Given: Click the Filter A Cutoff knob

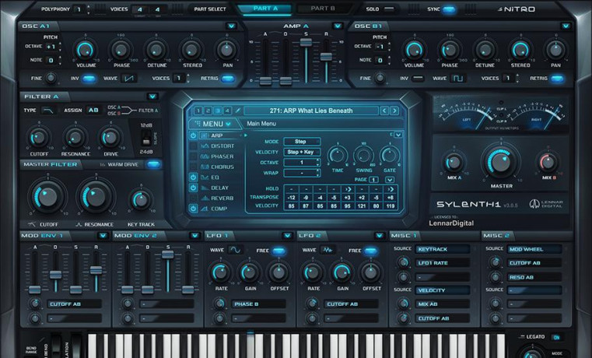Looking at the screenshot, I should click(39, 139).
